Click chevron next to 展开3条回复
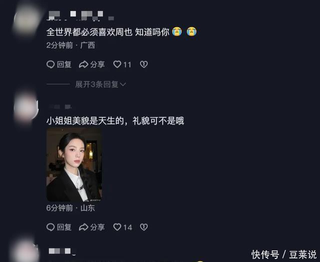Screen dimensions: 320x262 pos(123,84)
